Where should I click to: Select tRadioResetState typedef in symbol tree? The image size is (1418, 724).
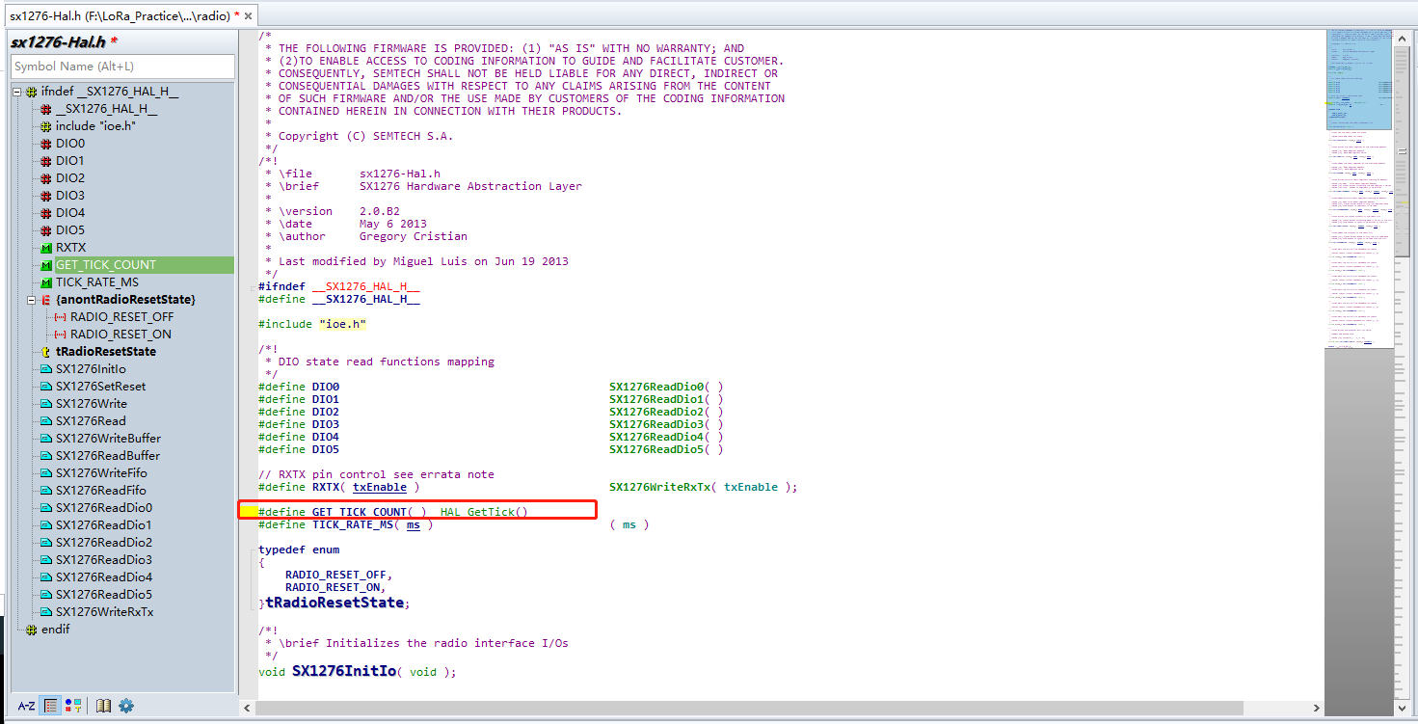coord(105,352)
